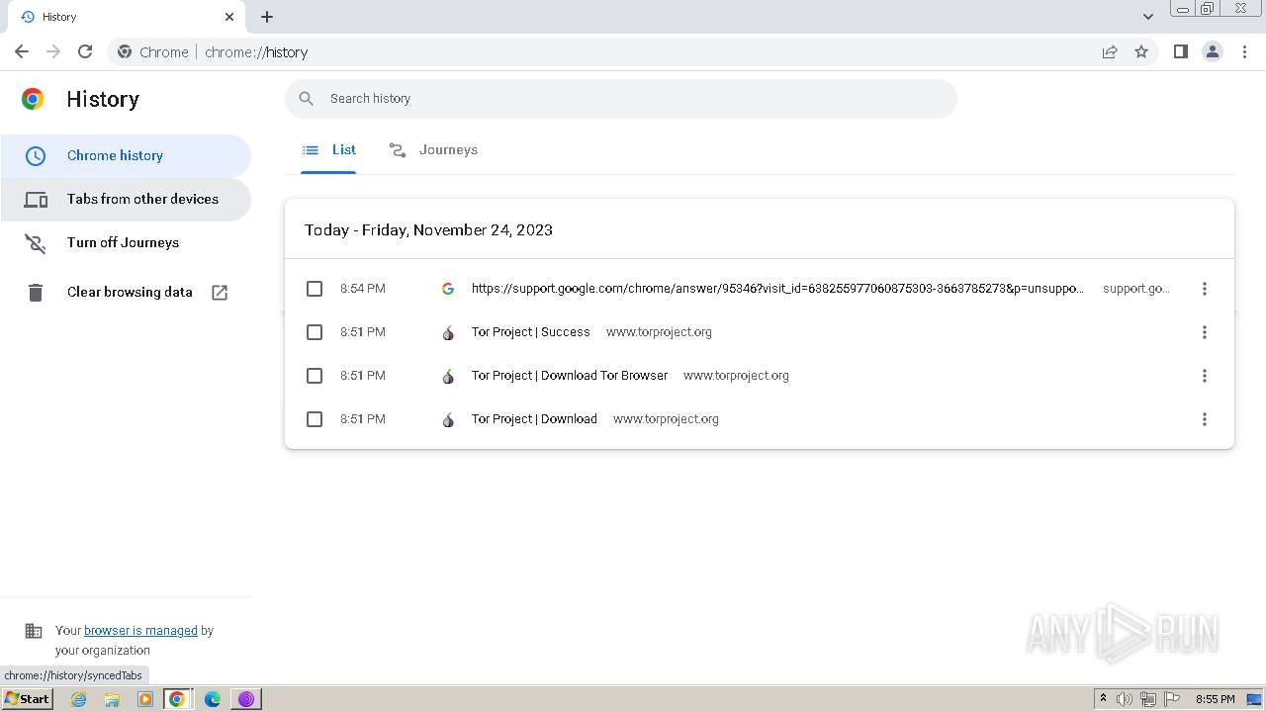Screen dimensions: 1266x712
Task: Bookmark this tab with the star icon
Action: [1141, 51]
